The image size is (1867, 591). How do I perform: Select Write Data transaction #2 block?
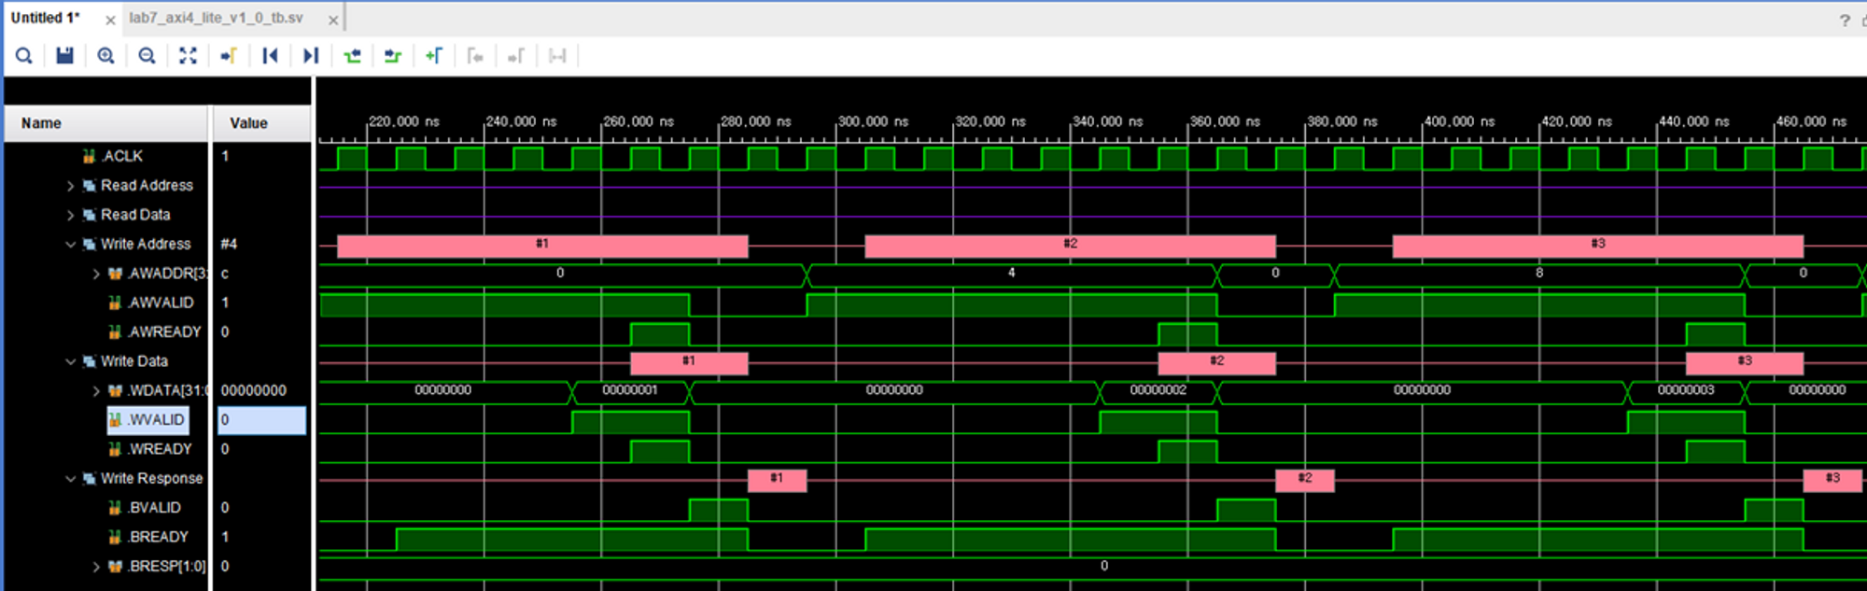(x=1217, y=363)
